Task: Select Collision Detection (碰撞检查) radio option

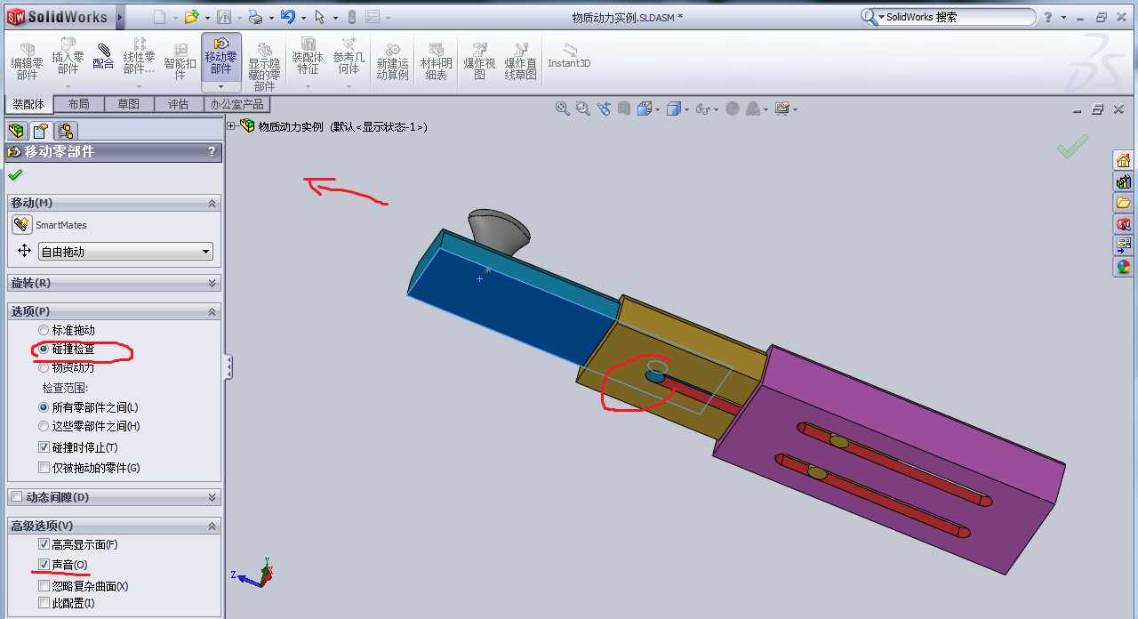Action: point(44,350)
